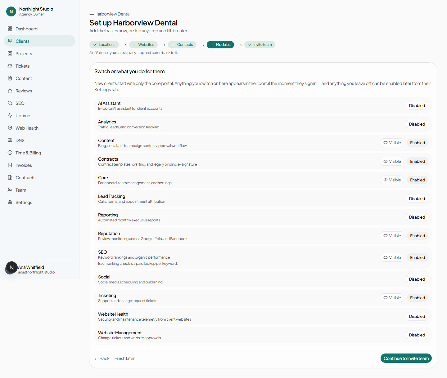
Task: Click Northlight Studio agency name
Action: pyautogui.click(x=36, y=9)
